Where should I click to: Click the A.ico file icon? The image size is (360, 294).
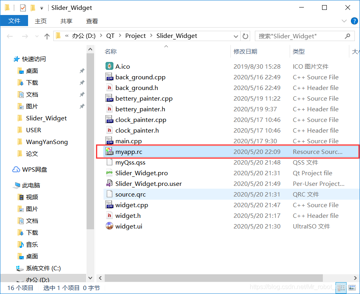click(x=109, y=66)
